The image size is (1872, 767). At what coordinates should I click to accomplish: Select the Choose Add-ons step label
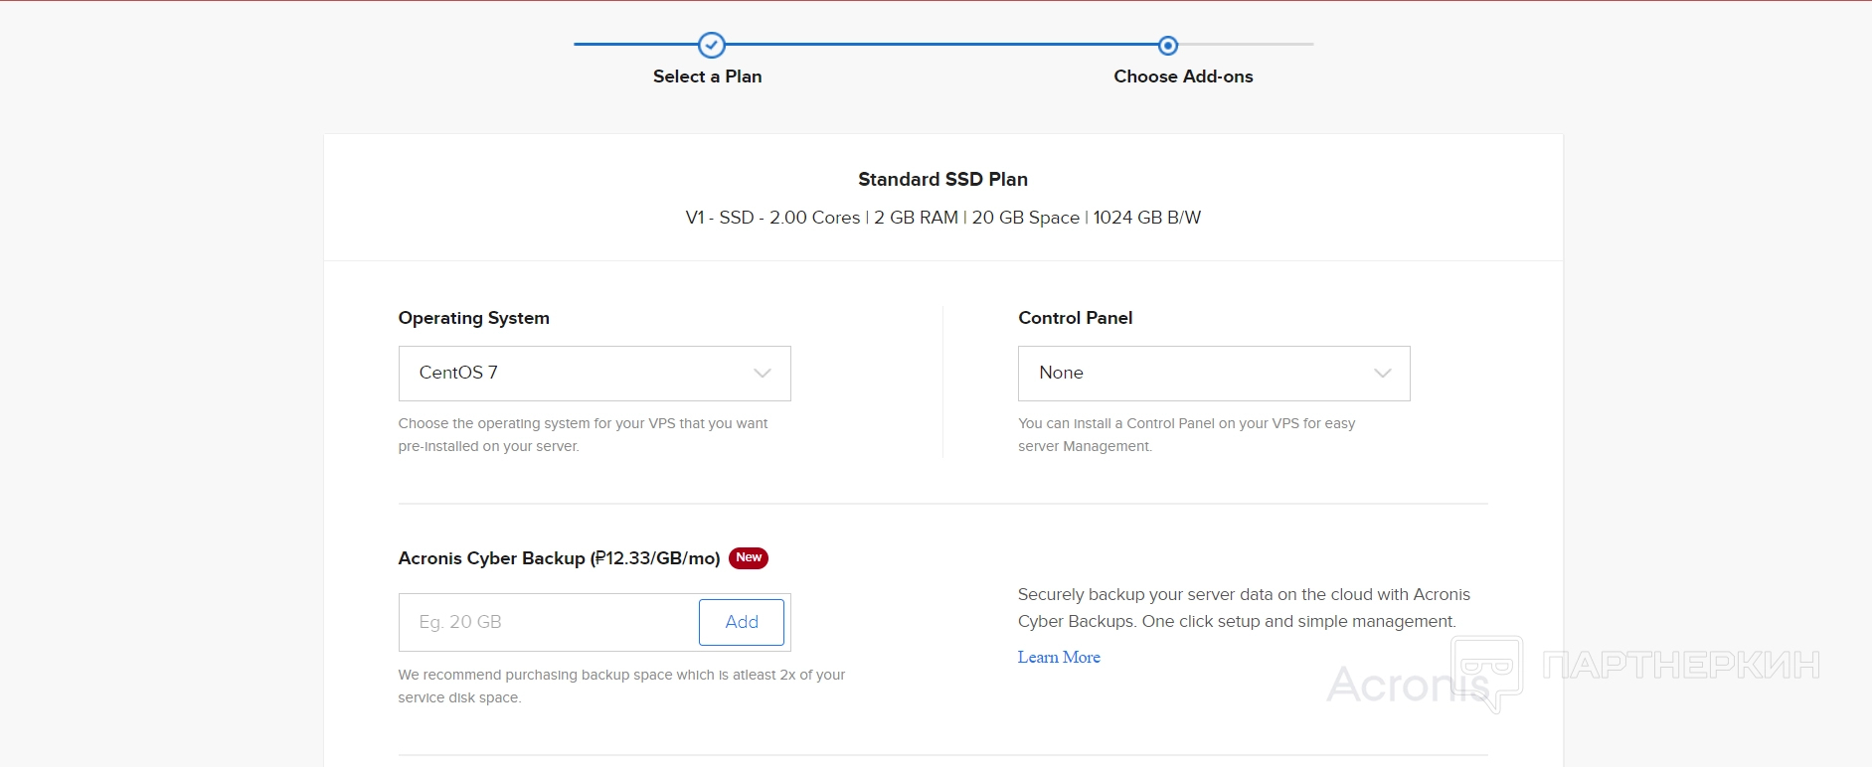tap(1183, 77)
